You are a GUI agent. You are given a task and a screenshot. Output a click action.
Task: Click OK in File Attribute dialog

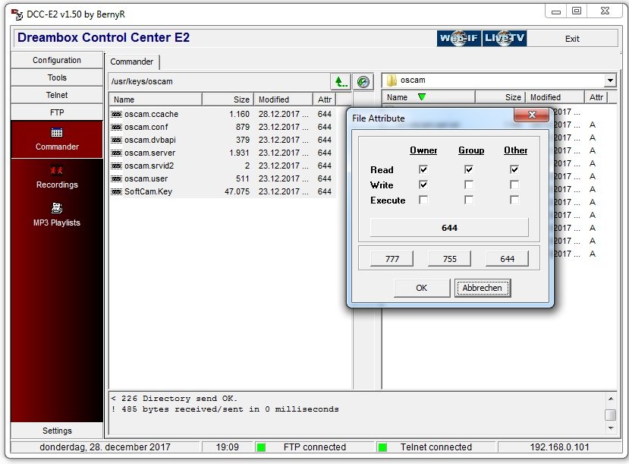421,288
